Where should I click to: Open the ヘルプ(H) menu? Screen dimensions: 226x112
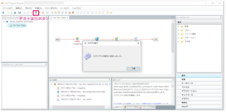(76, 8)
